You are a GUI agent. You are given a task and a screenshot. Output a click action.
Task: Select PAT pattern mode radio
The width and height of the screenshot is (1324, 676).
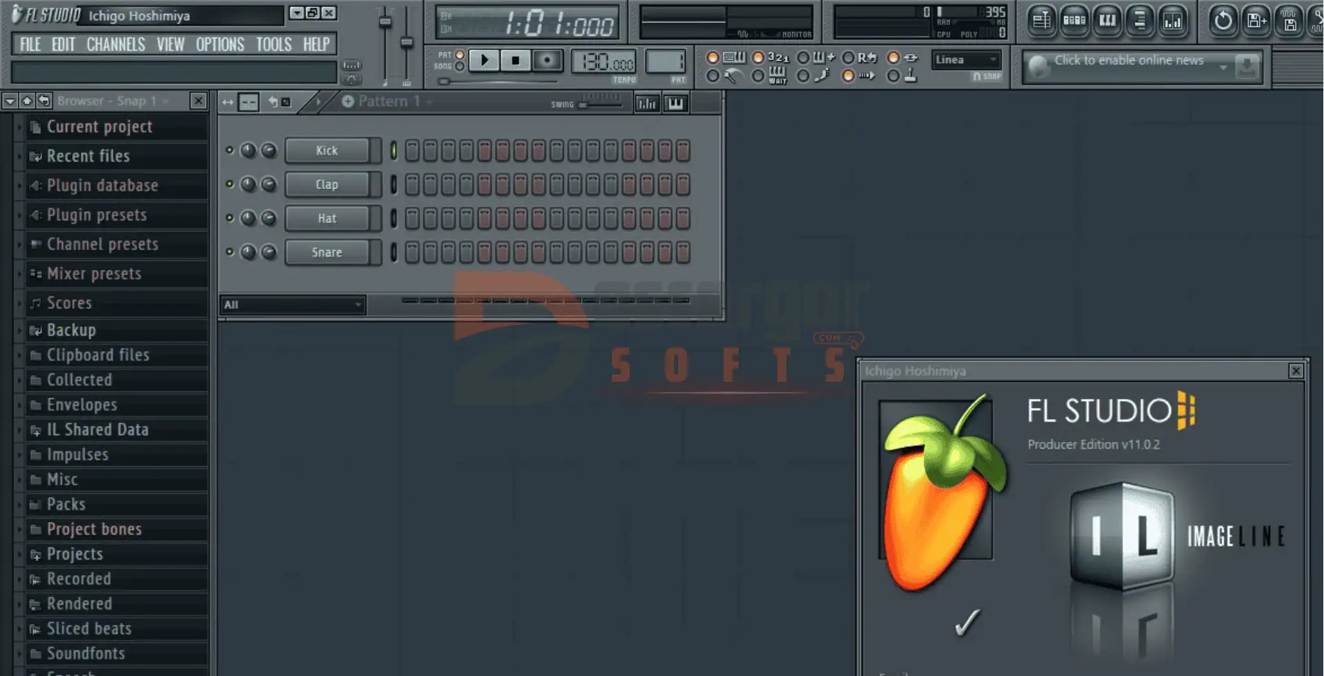[459, 55]
